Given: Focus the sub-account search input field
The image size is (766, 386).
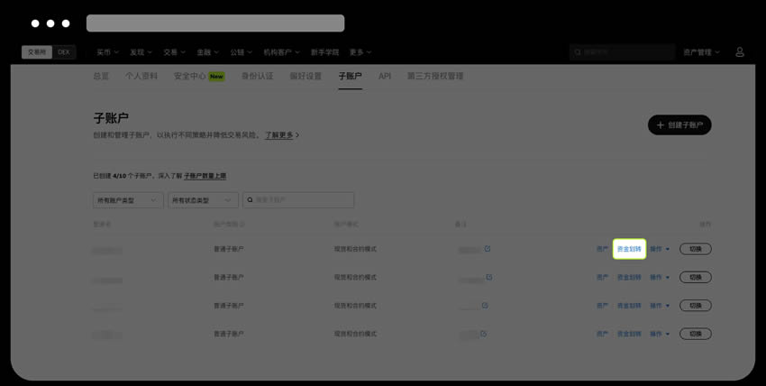Looking at the screenshot, I should pos(298,200).
